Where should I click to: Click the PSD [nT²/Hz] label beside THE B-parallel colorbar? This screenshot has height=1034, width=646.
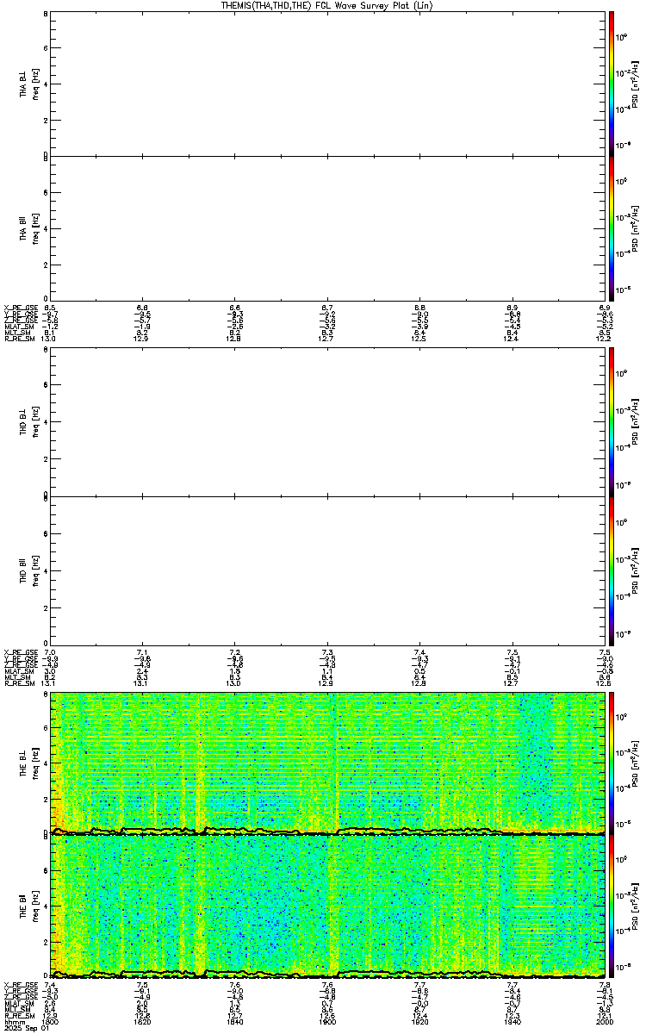635,906
